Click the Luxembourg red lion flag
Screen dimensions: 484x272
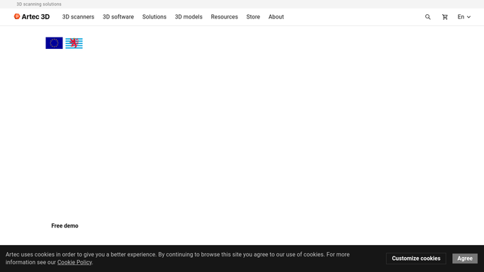point(74,43)
